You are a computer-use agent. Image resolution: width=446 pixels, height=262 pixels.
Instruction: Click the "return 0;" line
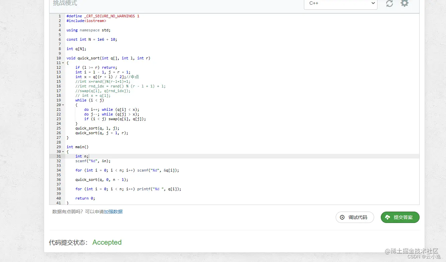(x=85, y=198)
